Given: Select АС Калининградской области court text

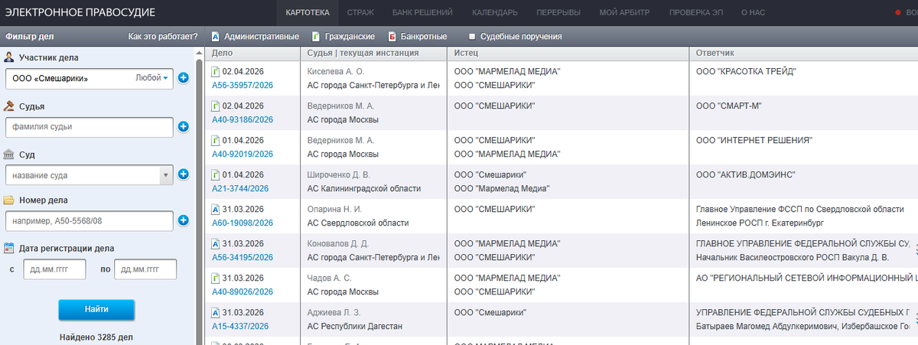Looking at the screenshot, I should (364, 188).
